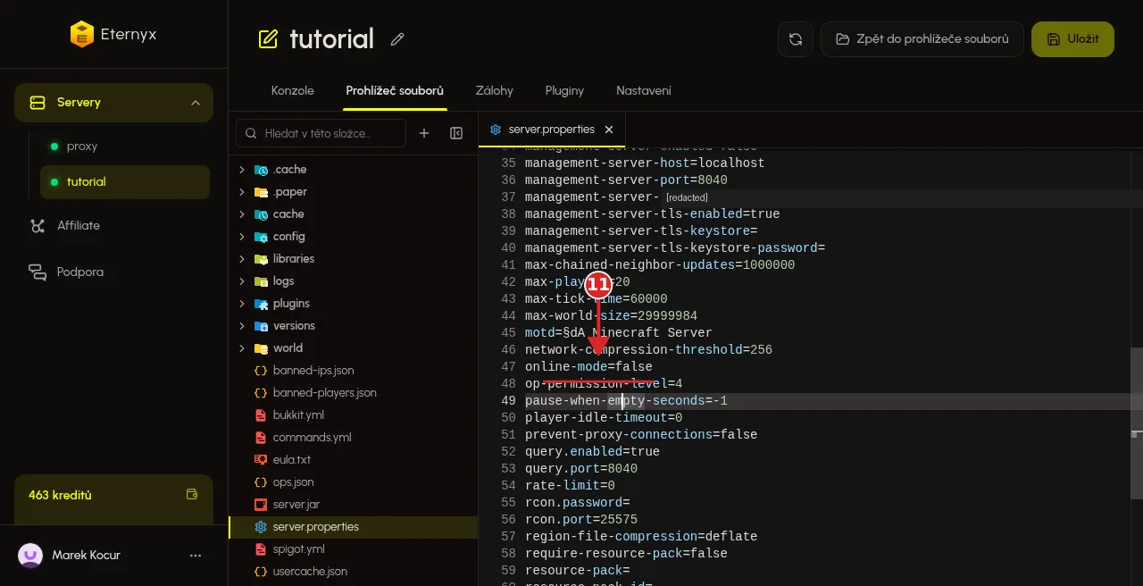Click the versions folder icon
This screenshot has height=586, width=1143.
coord(261,326)
